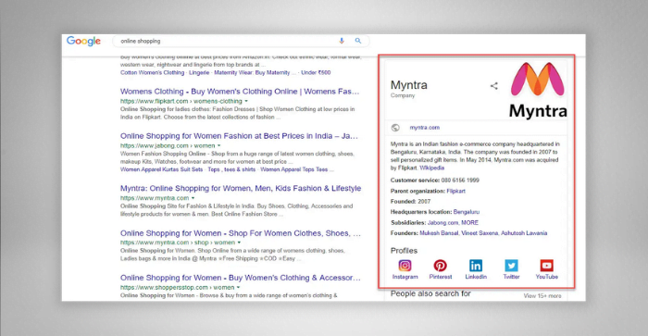The width and height of the screenshot is (648, 336).
Task: Open 'Online Shopping for Women - Buy Women's Clothing & Accessor' result
Action: point(240,278)
